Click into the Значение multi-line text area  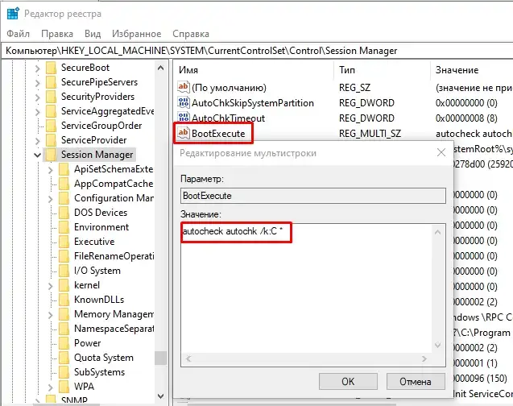point(306,288)
